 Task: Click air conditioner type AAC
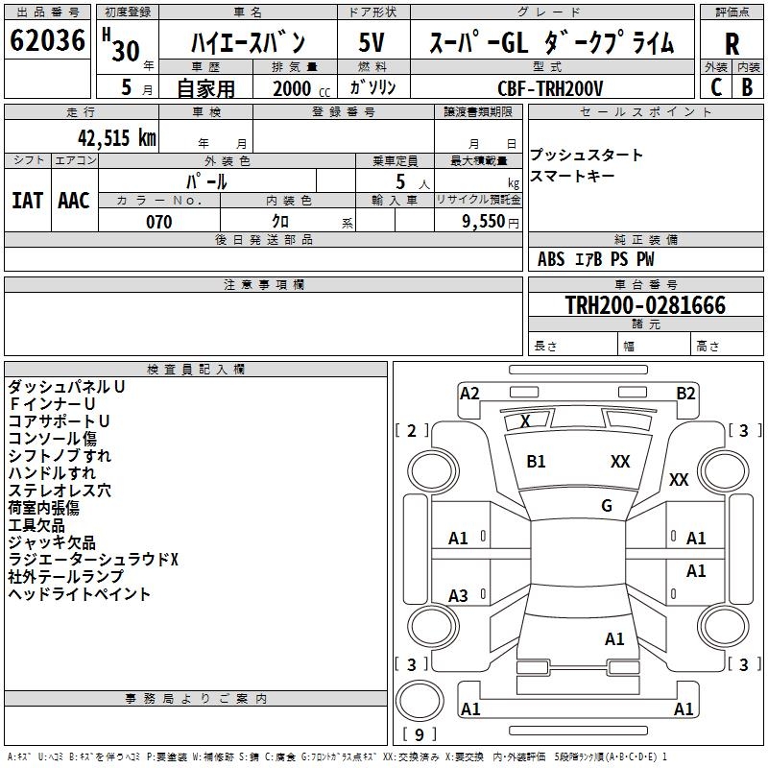pos(74,201)
